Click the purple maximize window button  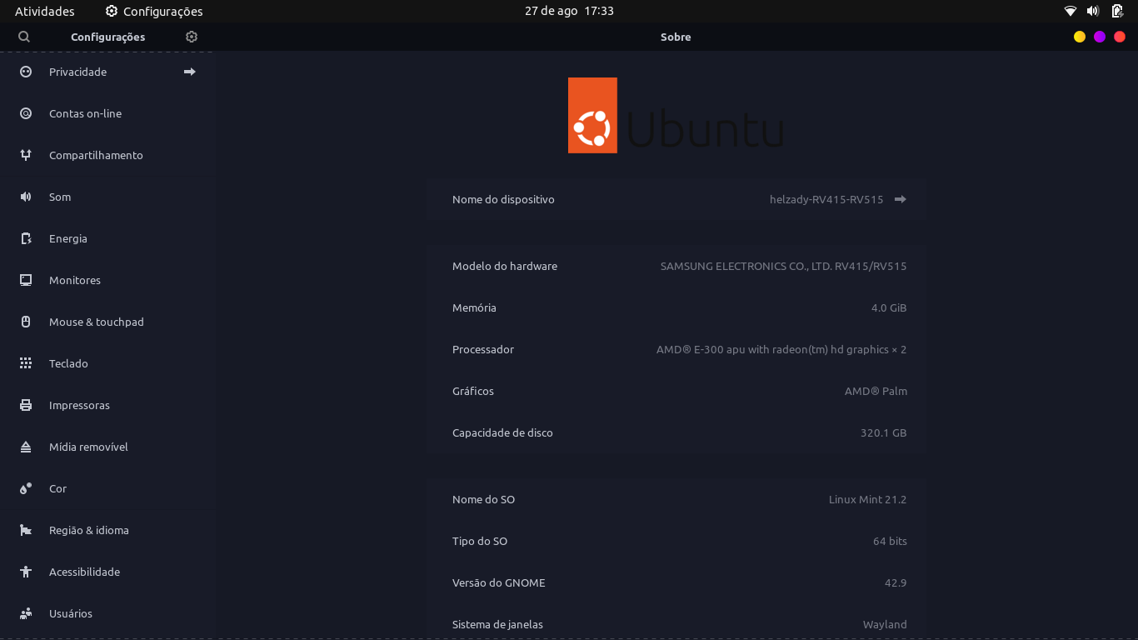point(1100,37)
